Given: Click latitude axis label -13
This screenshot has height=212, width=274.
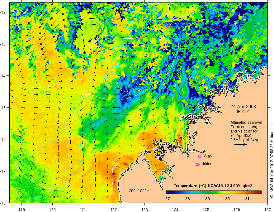Looking at the screenshot, I should (x=3, y=44).
